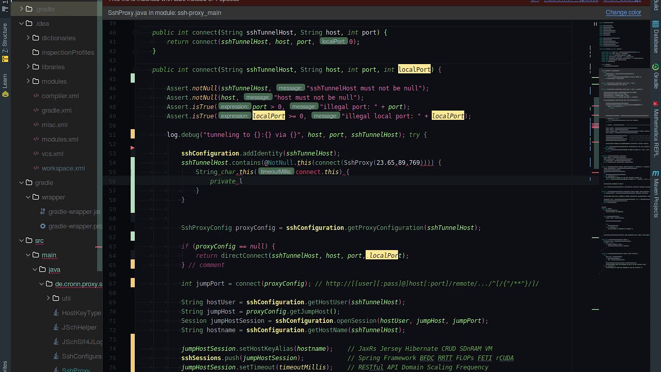The width and height of the screenshot is (661, 372).
Task: Click the project tree vertical scrollbar
Action: coord(100,136)
